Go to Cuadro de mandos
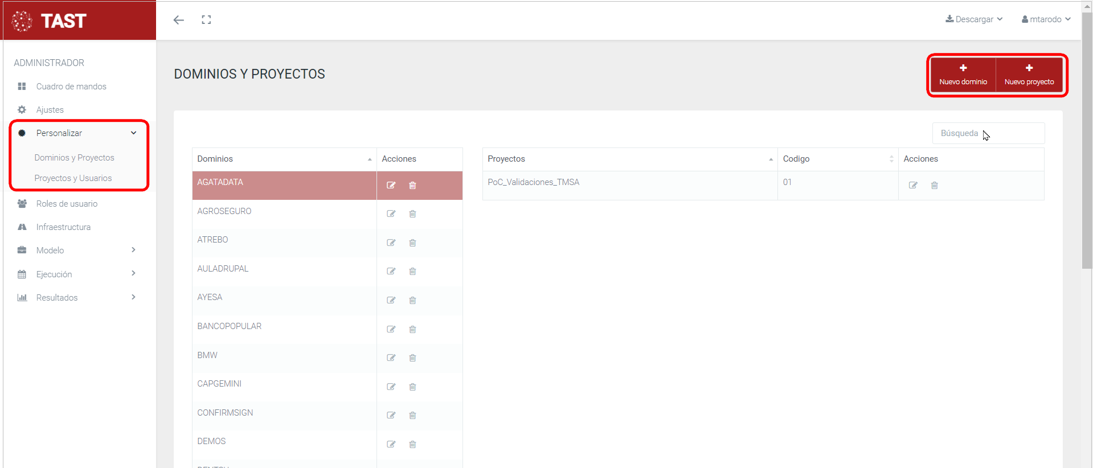Image resolution: width=1093 pixels, height=468 pixels. click(x=71, y=87)
